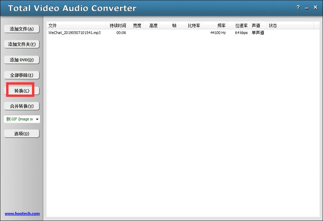
Task: Click the 宽度 column header
Action: [x=136, y=25]
